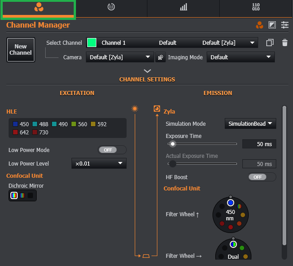Click the sliders settings icon beside Channel Manager
This screenshot has width=293, height=266.
pos(284,25)
